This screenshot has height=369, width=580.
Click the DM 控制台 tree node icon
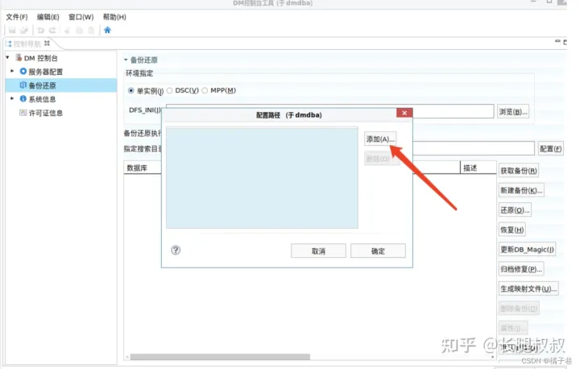point(19,58)
